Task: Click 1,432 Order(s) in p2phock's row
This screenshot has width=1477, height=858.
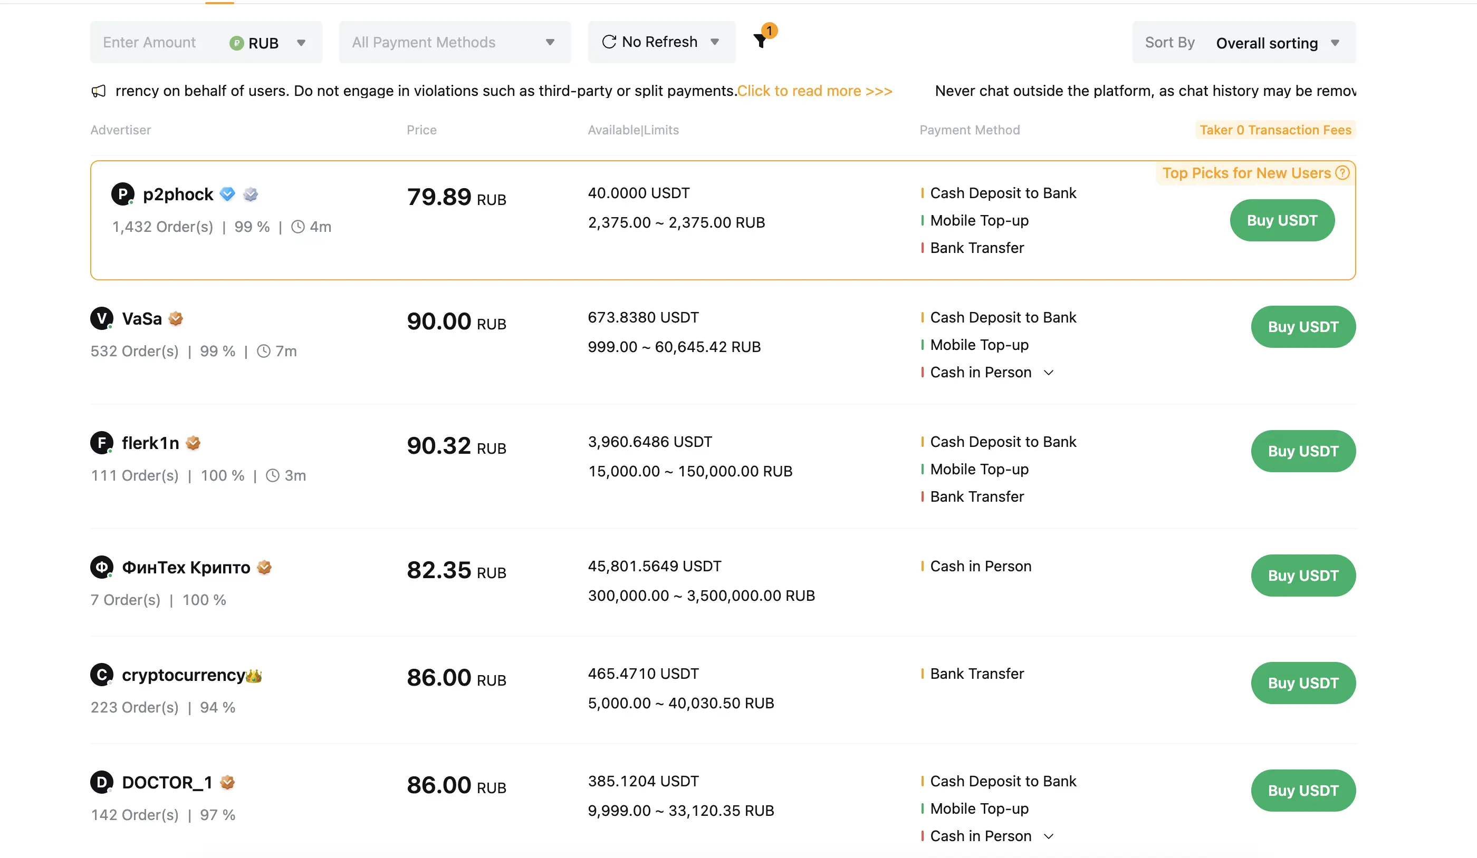Action: tap(162, 227)
